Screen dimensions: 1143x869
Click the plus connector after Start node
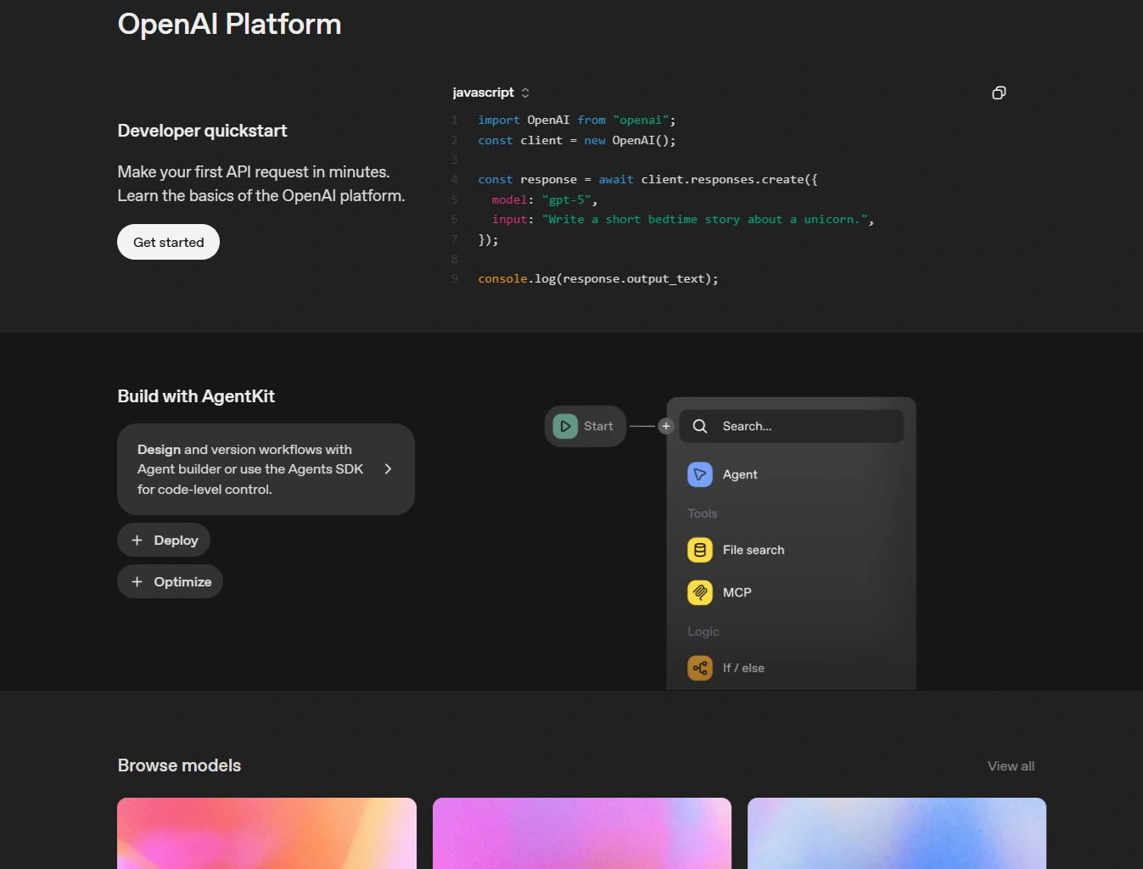[x=666, y=426]
